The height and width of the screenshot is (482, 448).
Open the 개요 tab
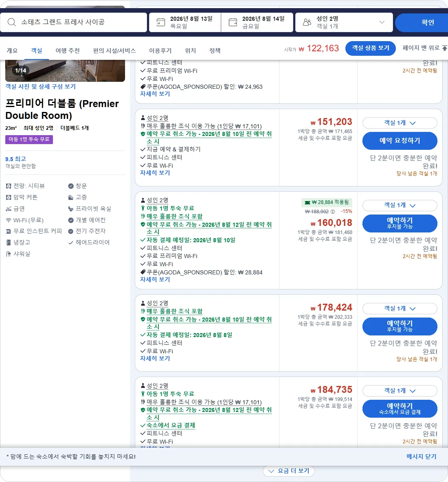click(x=12, y=50)
